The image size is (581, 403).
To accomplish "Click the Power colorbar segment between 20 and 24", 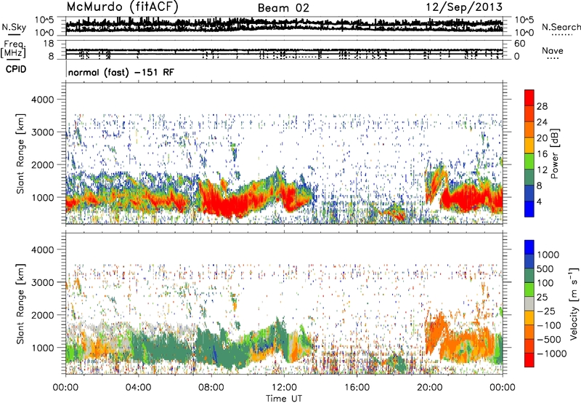I will (529, 129).
